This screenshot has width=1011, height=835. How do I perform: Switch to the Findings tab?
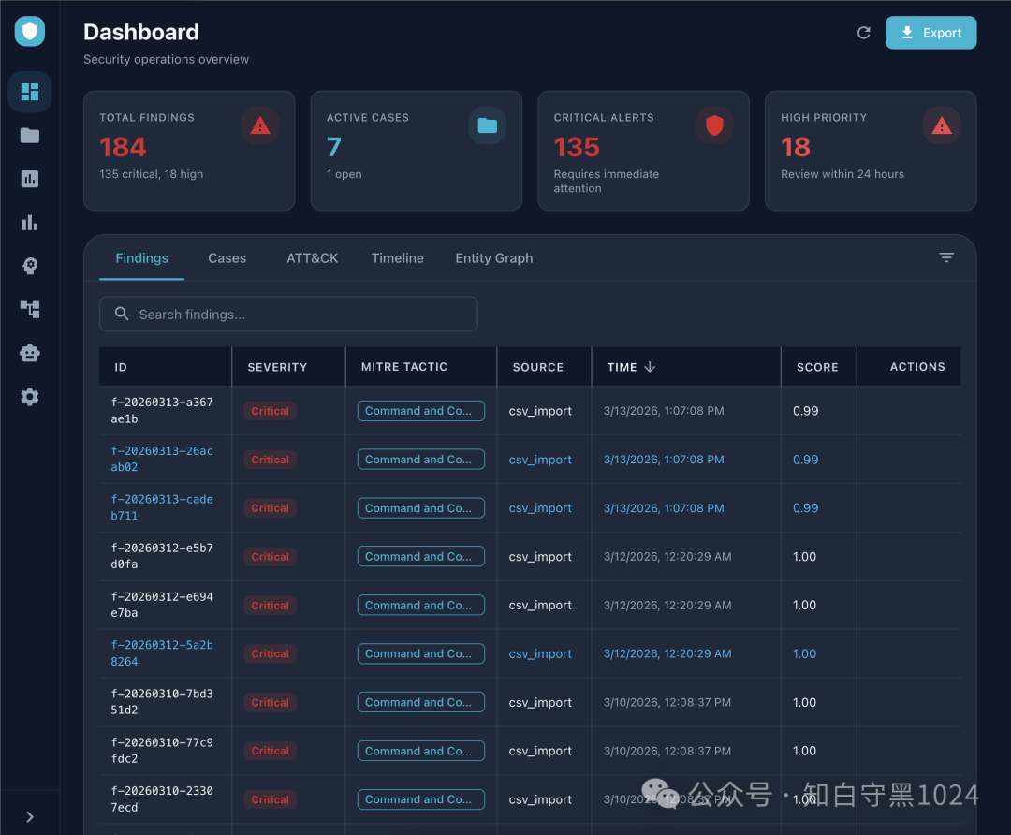click(x=142, y=258)
